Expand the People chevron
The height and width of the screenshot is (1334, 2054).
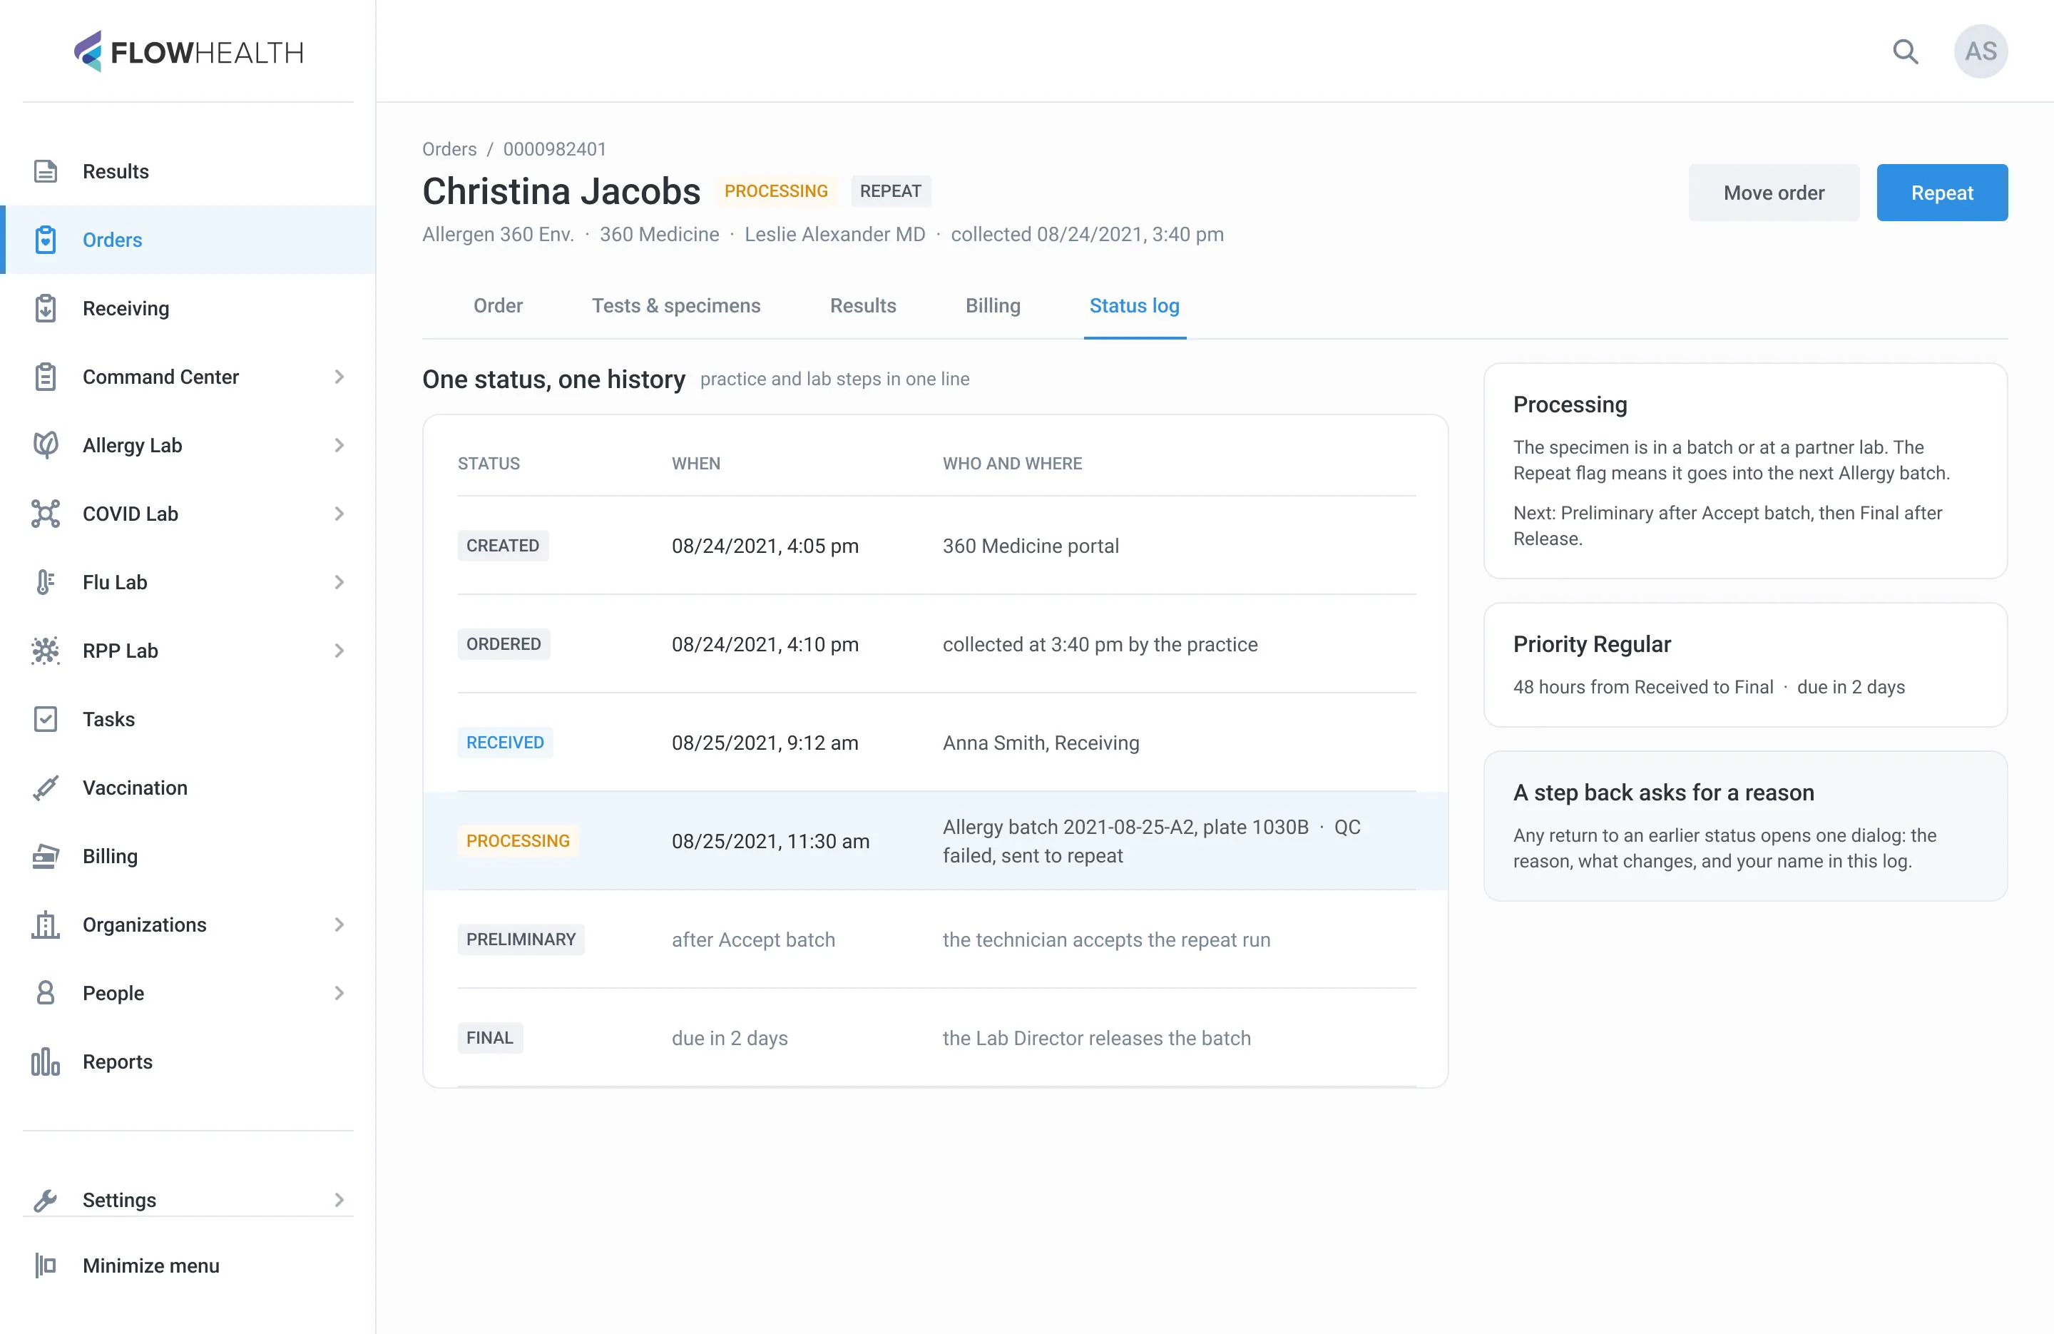point(339,993)
